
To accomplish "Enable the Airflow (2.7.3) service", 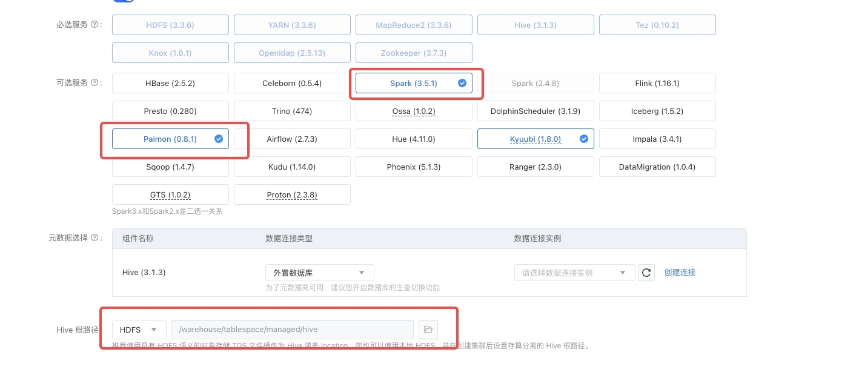I will click(x=292, y=139).
